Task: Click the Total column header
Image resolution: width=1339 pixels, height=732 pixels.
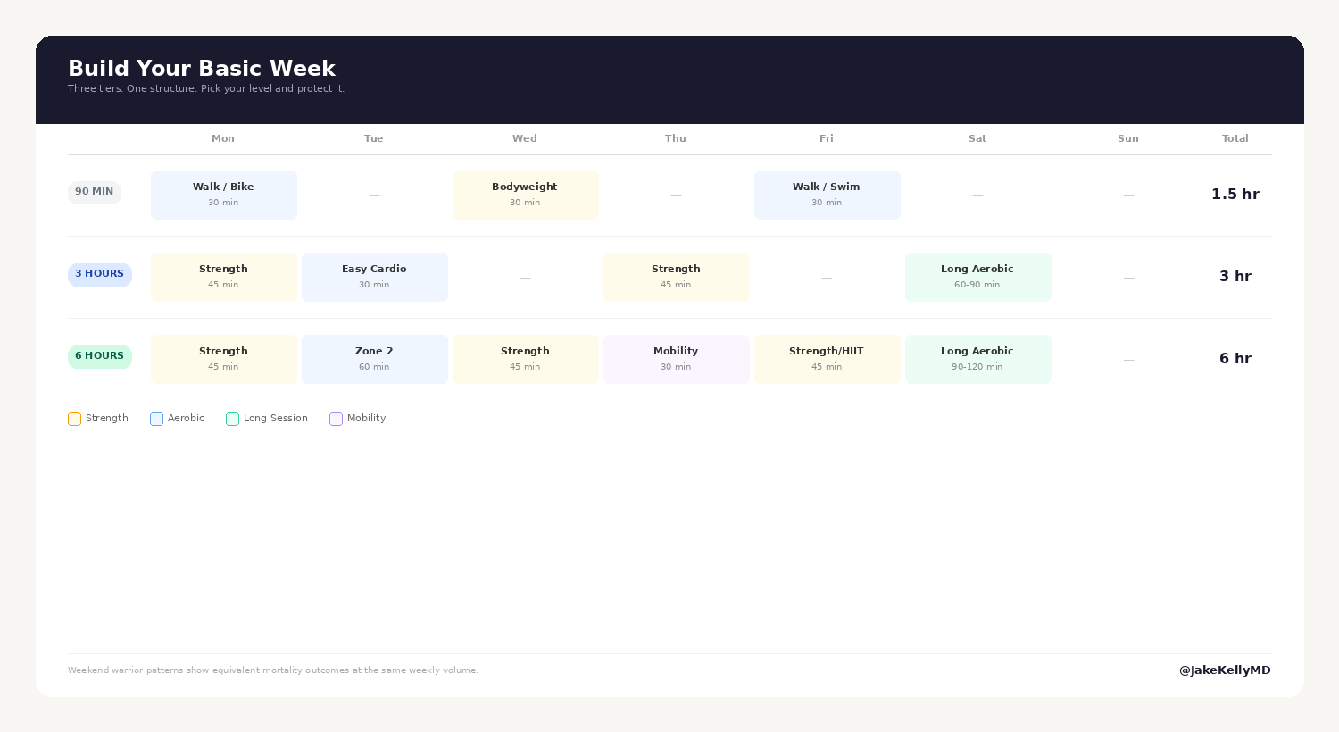Action: pos(1235,138)
